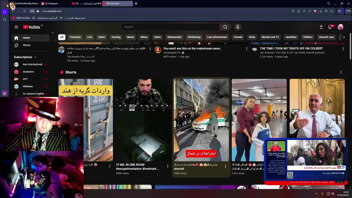
Task: Switch to the Iran International browser tab
Action: click(86, 4)
